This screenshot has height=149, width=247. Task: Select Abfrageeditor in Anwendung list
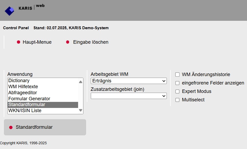point(43,93)
